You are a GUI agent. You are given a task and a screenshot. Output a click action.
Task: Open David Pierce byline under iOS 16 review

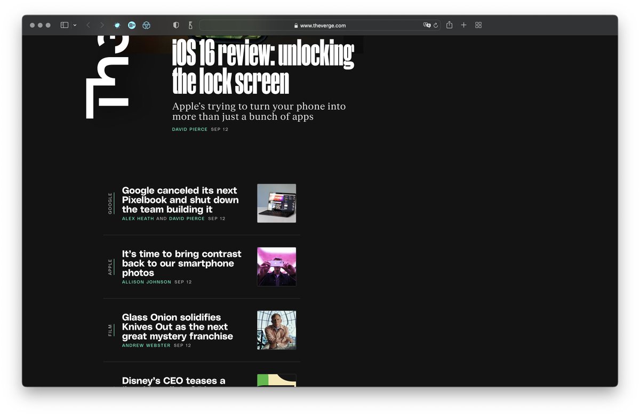(190, 129)
